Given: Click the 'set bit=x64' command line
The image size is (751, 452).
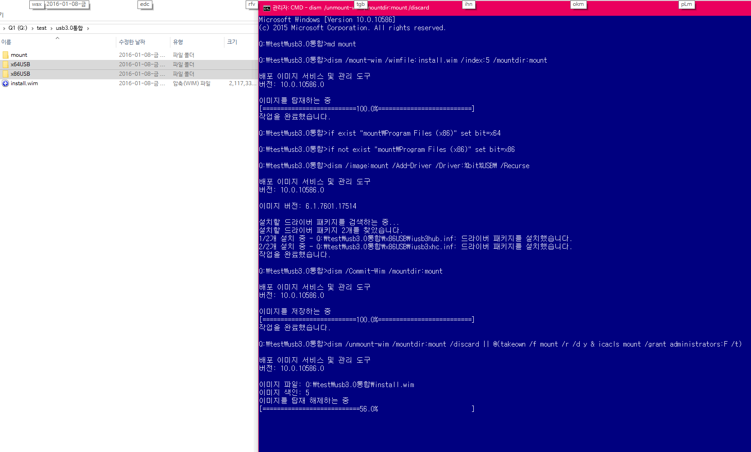Looking at the screenshot, I should click(x=380, y=133).
